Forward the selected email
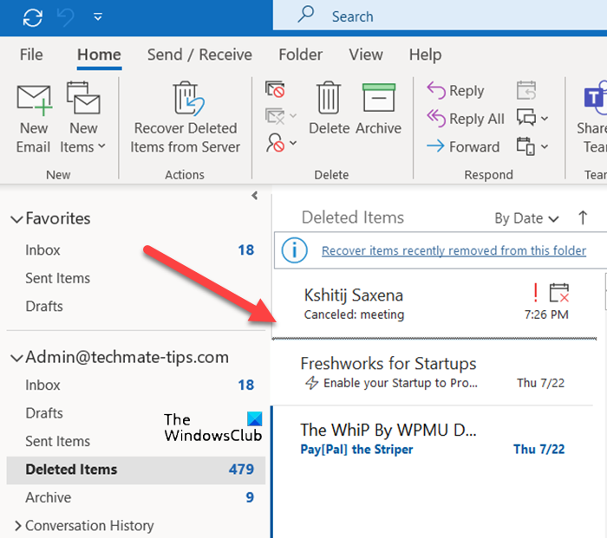The height and width of the screenshot is (538, 607). 463,146
